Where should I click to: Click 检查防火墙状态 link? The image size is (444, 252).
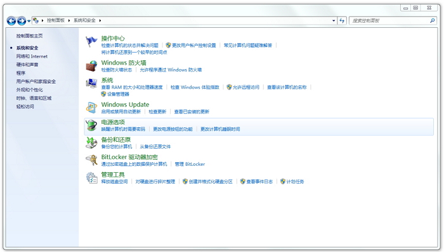pos(117,70)
